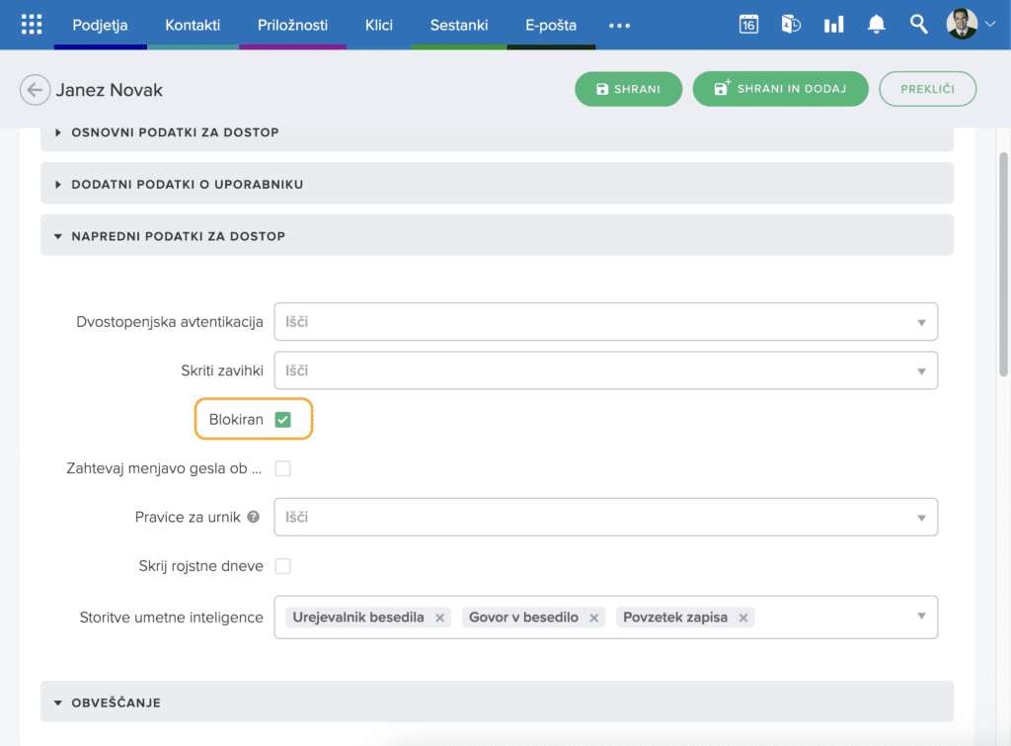This screenshot has width=1011, height=746.
Task: Click the search magnifier icon
Action: [918, 25]
